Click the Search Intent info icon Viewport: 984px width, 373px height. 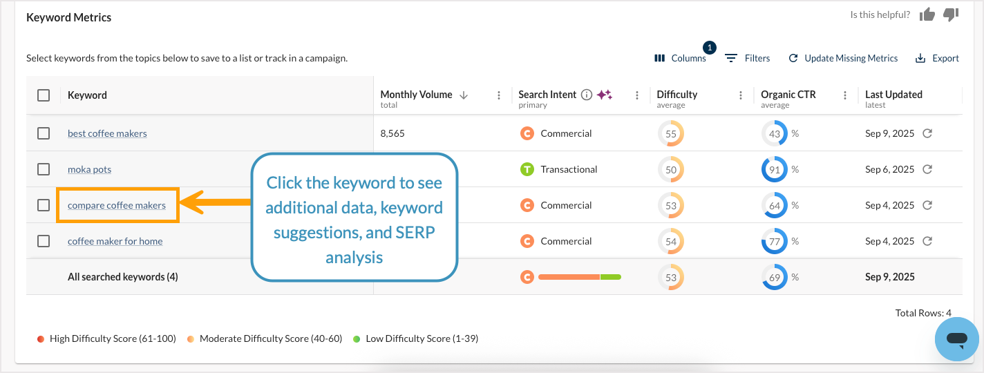coord(587,95)
